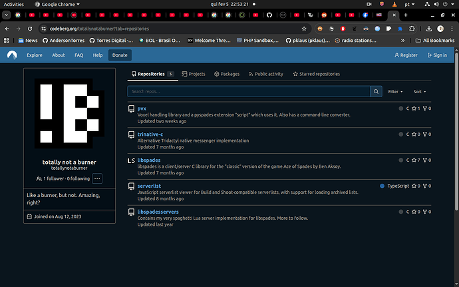Click Activities in the top bar

[x=13, y=4]
